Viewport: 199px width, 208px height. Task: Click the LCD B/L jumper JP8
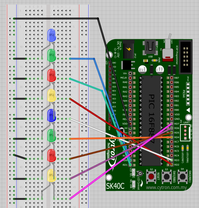point(133,172)
